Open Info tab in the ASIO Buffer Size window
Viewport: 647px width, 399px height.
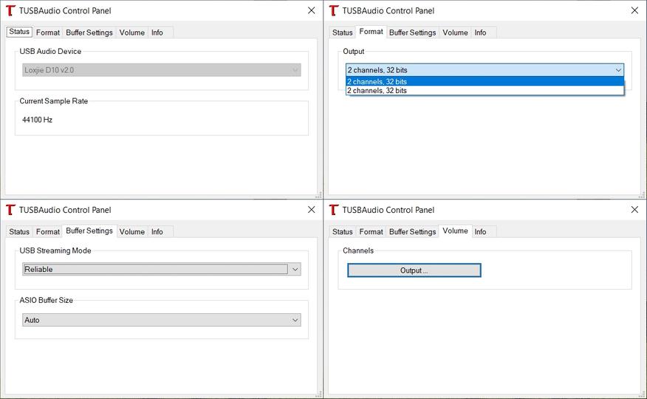[x=157, y=232]
